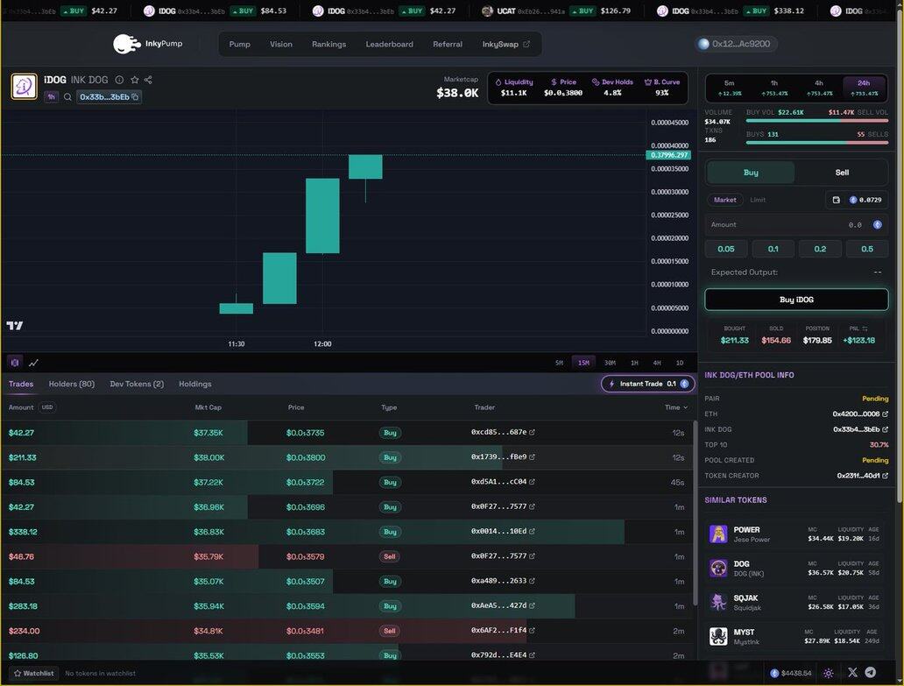Switch to Buy mode
The height and width of the screenshot is (686, 904).
[751, 173]
